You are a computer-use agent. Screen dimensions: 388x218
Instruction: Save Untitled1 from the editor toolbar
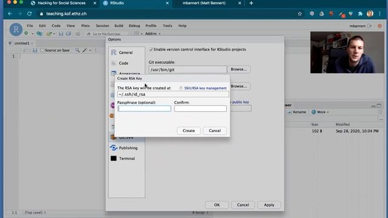click(x=35, y=50)
